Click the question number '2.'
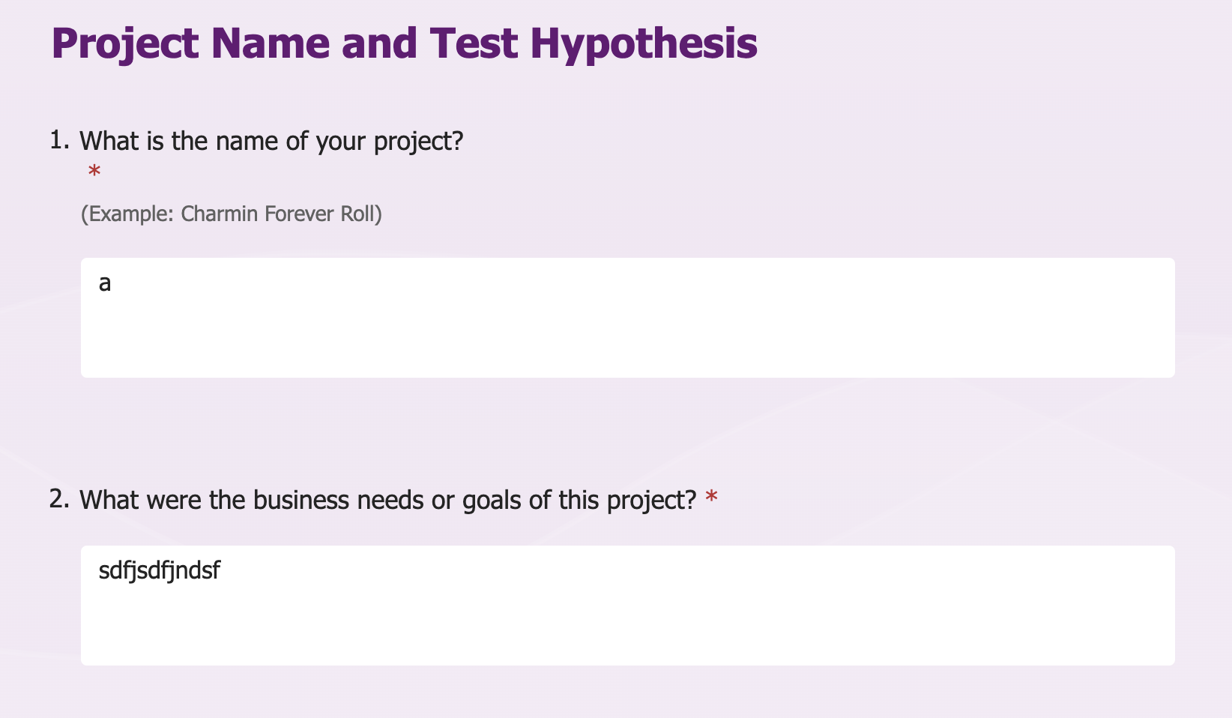1232x718 pixels. click(x=59, y=499)
